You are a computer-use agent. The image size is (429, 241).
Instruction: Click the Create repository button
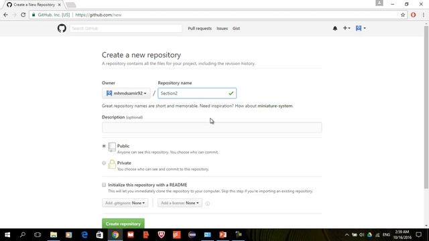point(123,224)
